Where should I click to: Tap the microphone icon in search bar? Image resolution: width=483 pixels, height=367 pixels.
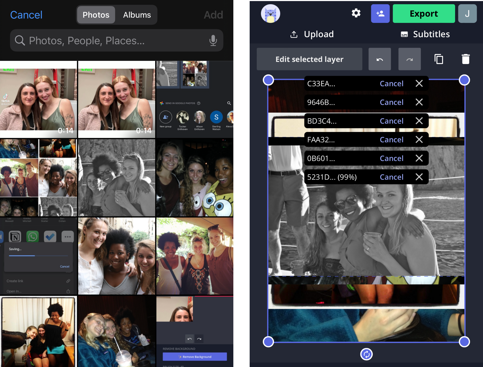pyautogui.click(x=213, y=41)
